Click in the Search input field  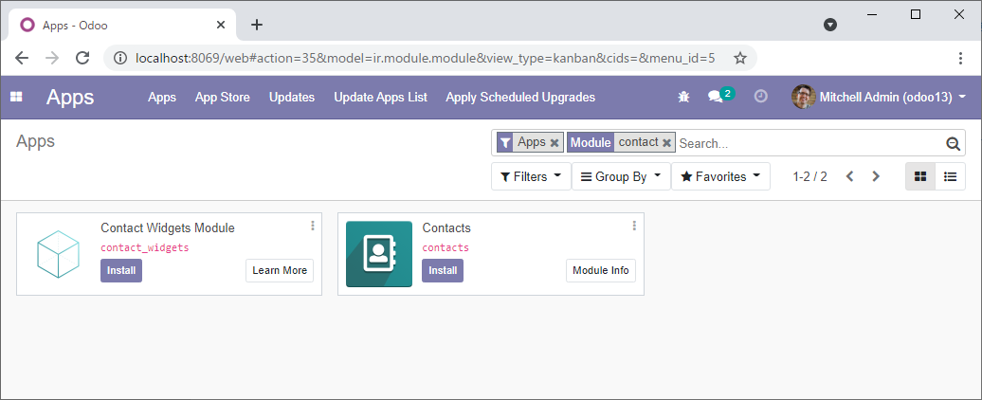coord(810,143)
